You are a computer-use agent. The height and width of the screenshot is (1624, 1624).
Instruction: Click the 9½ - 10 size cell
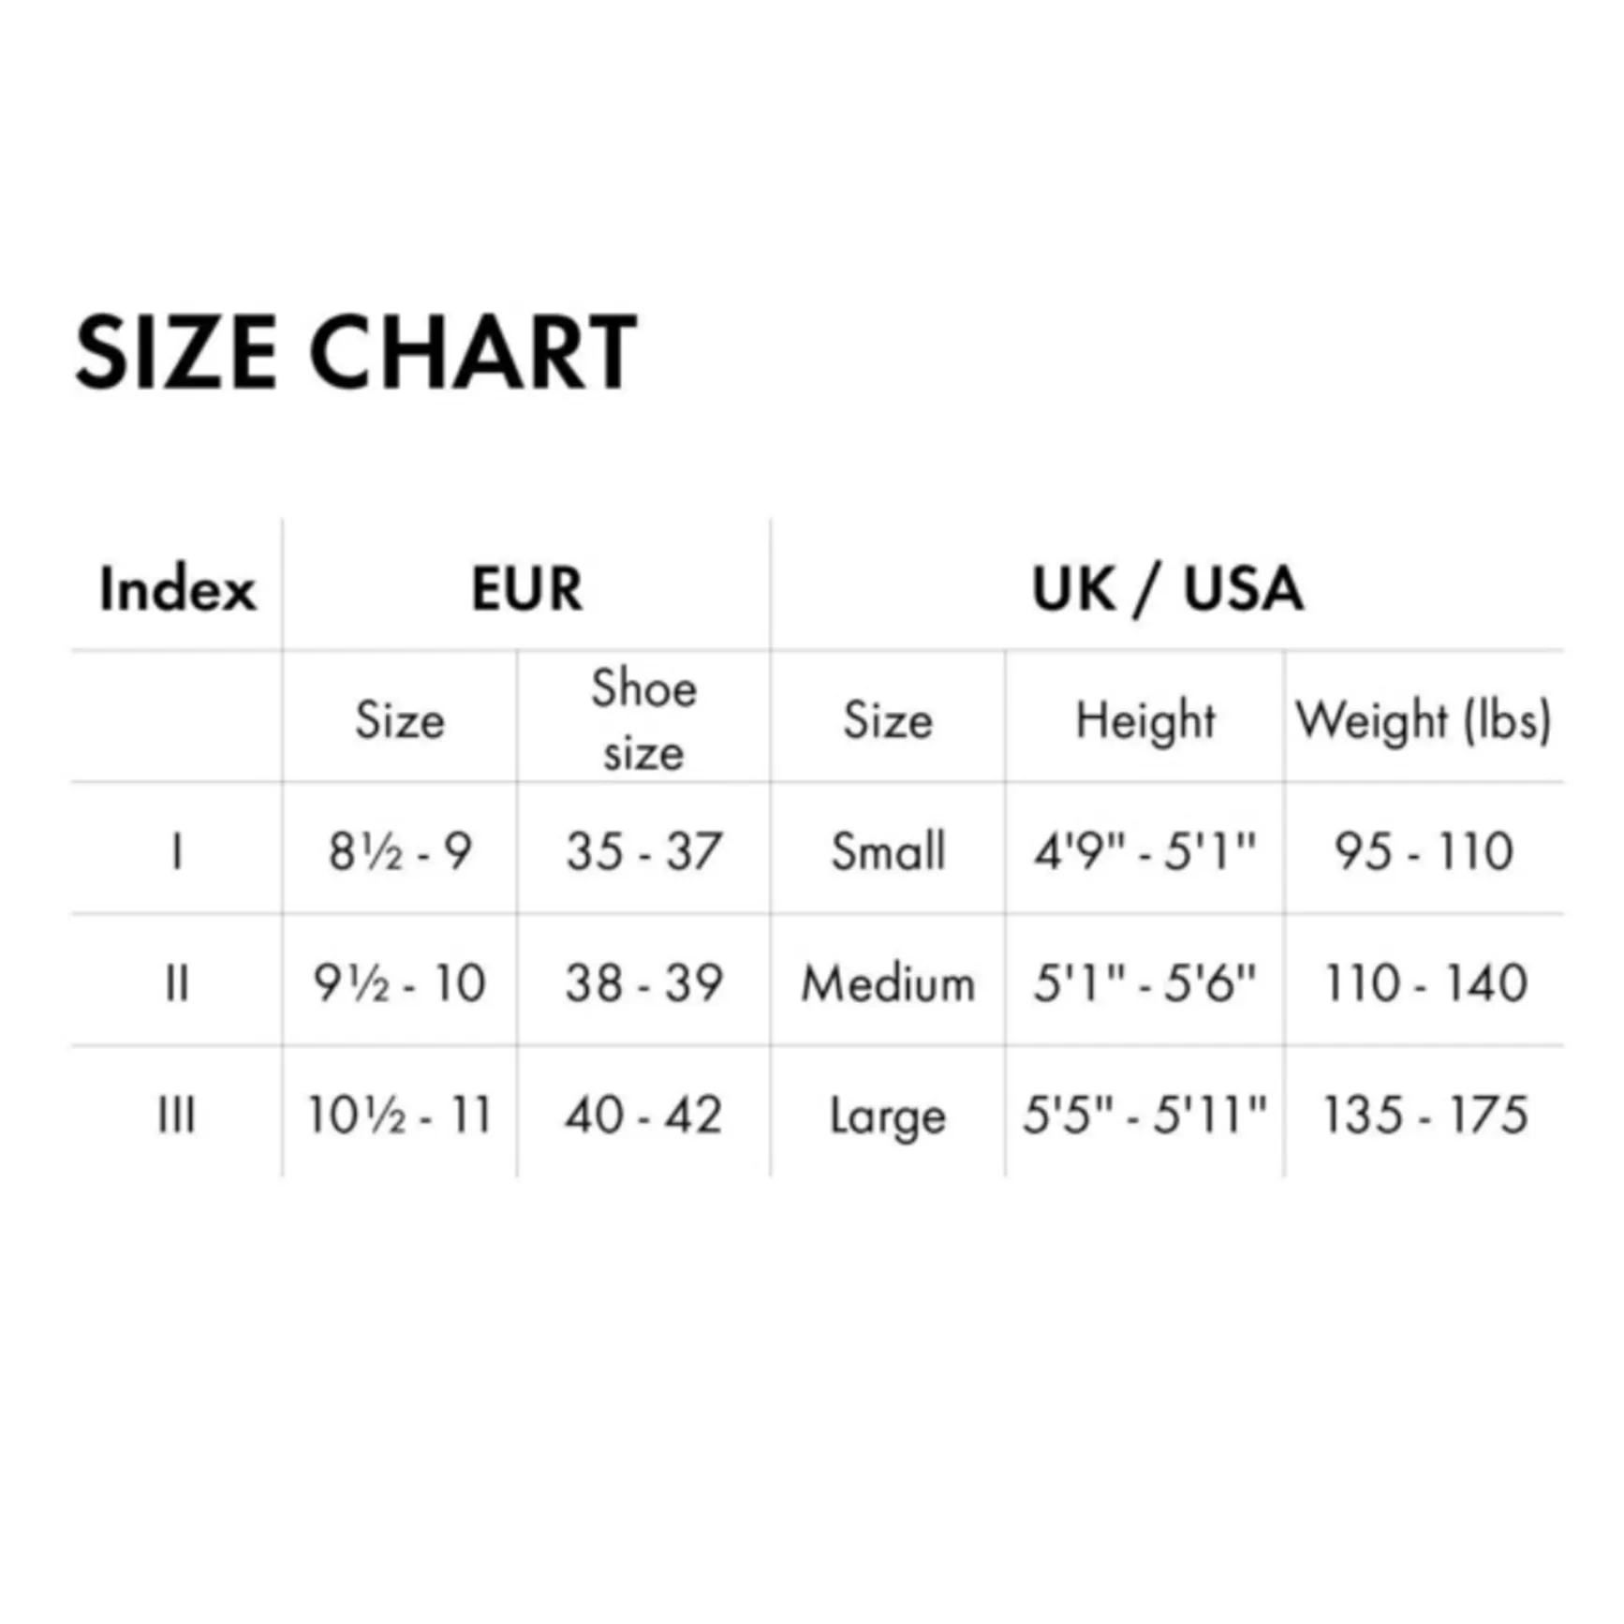[400, 984]
